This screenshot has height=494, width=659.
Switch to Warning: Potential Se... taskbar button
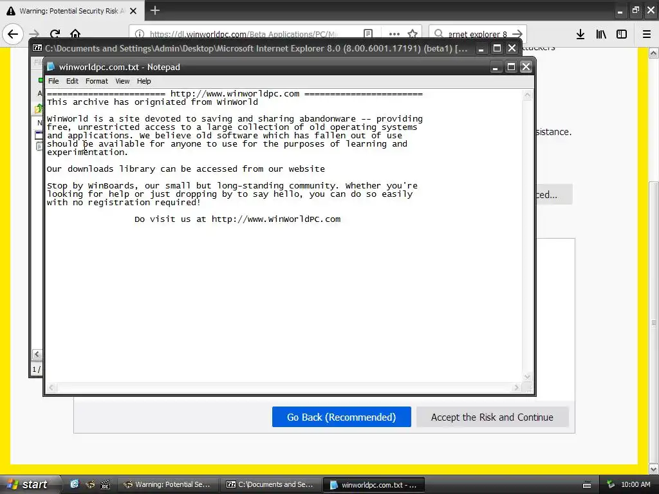(x=167, y=484)
